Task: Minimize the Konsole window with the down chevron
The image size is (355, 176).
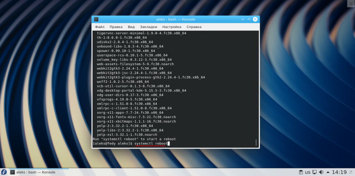Action: point(242,19)
